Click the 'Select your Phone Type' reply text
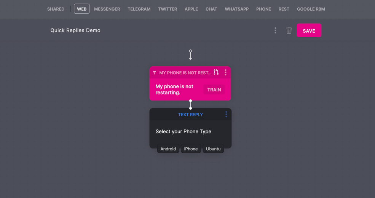 (x=184, y=131)
